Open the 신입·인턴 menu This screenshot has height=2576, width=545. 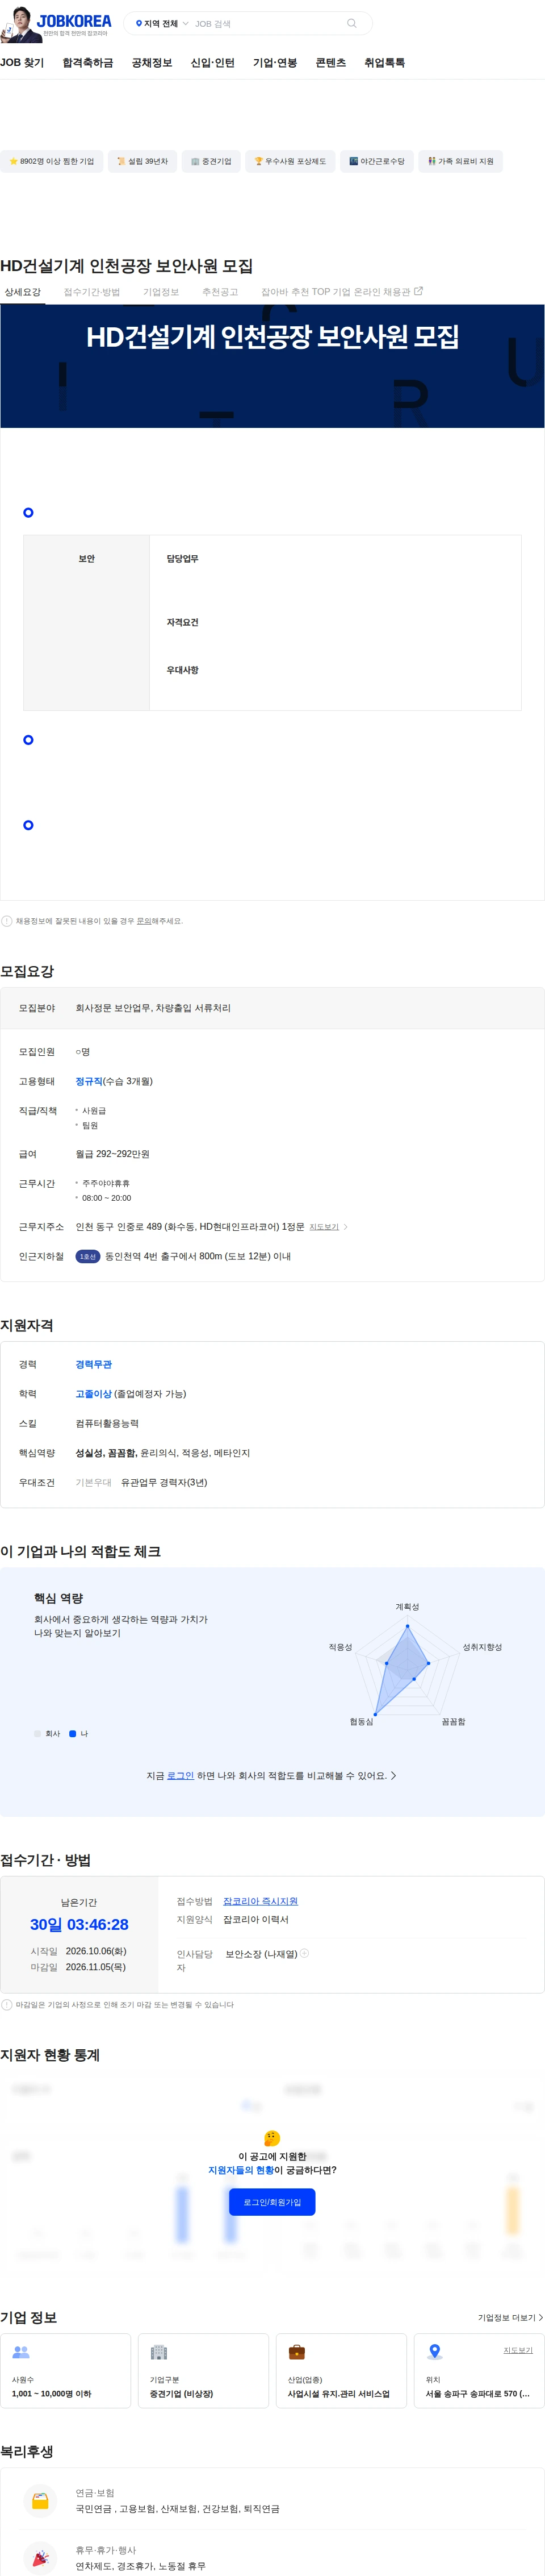213,63
